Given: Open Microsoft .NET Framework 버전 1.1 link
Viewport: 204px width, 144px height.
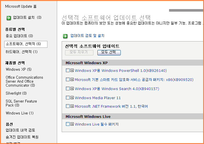Looking at the screenshot, I should click(x=111, y=107).
